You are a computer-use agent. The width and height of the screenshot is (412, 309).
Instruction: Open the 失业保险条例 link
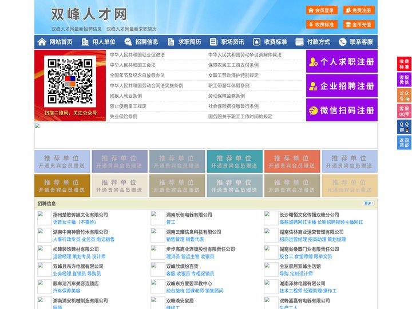pyautogui.click(x=124, y=116)
